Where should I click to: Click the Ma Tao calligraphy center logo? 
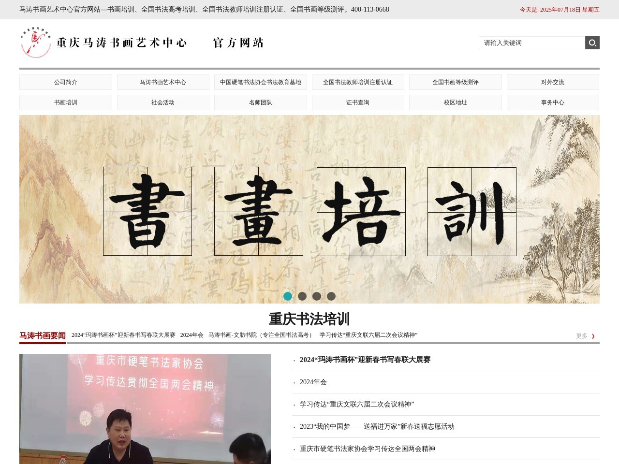click(35, 43)
